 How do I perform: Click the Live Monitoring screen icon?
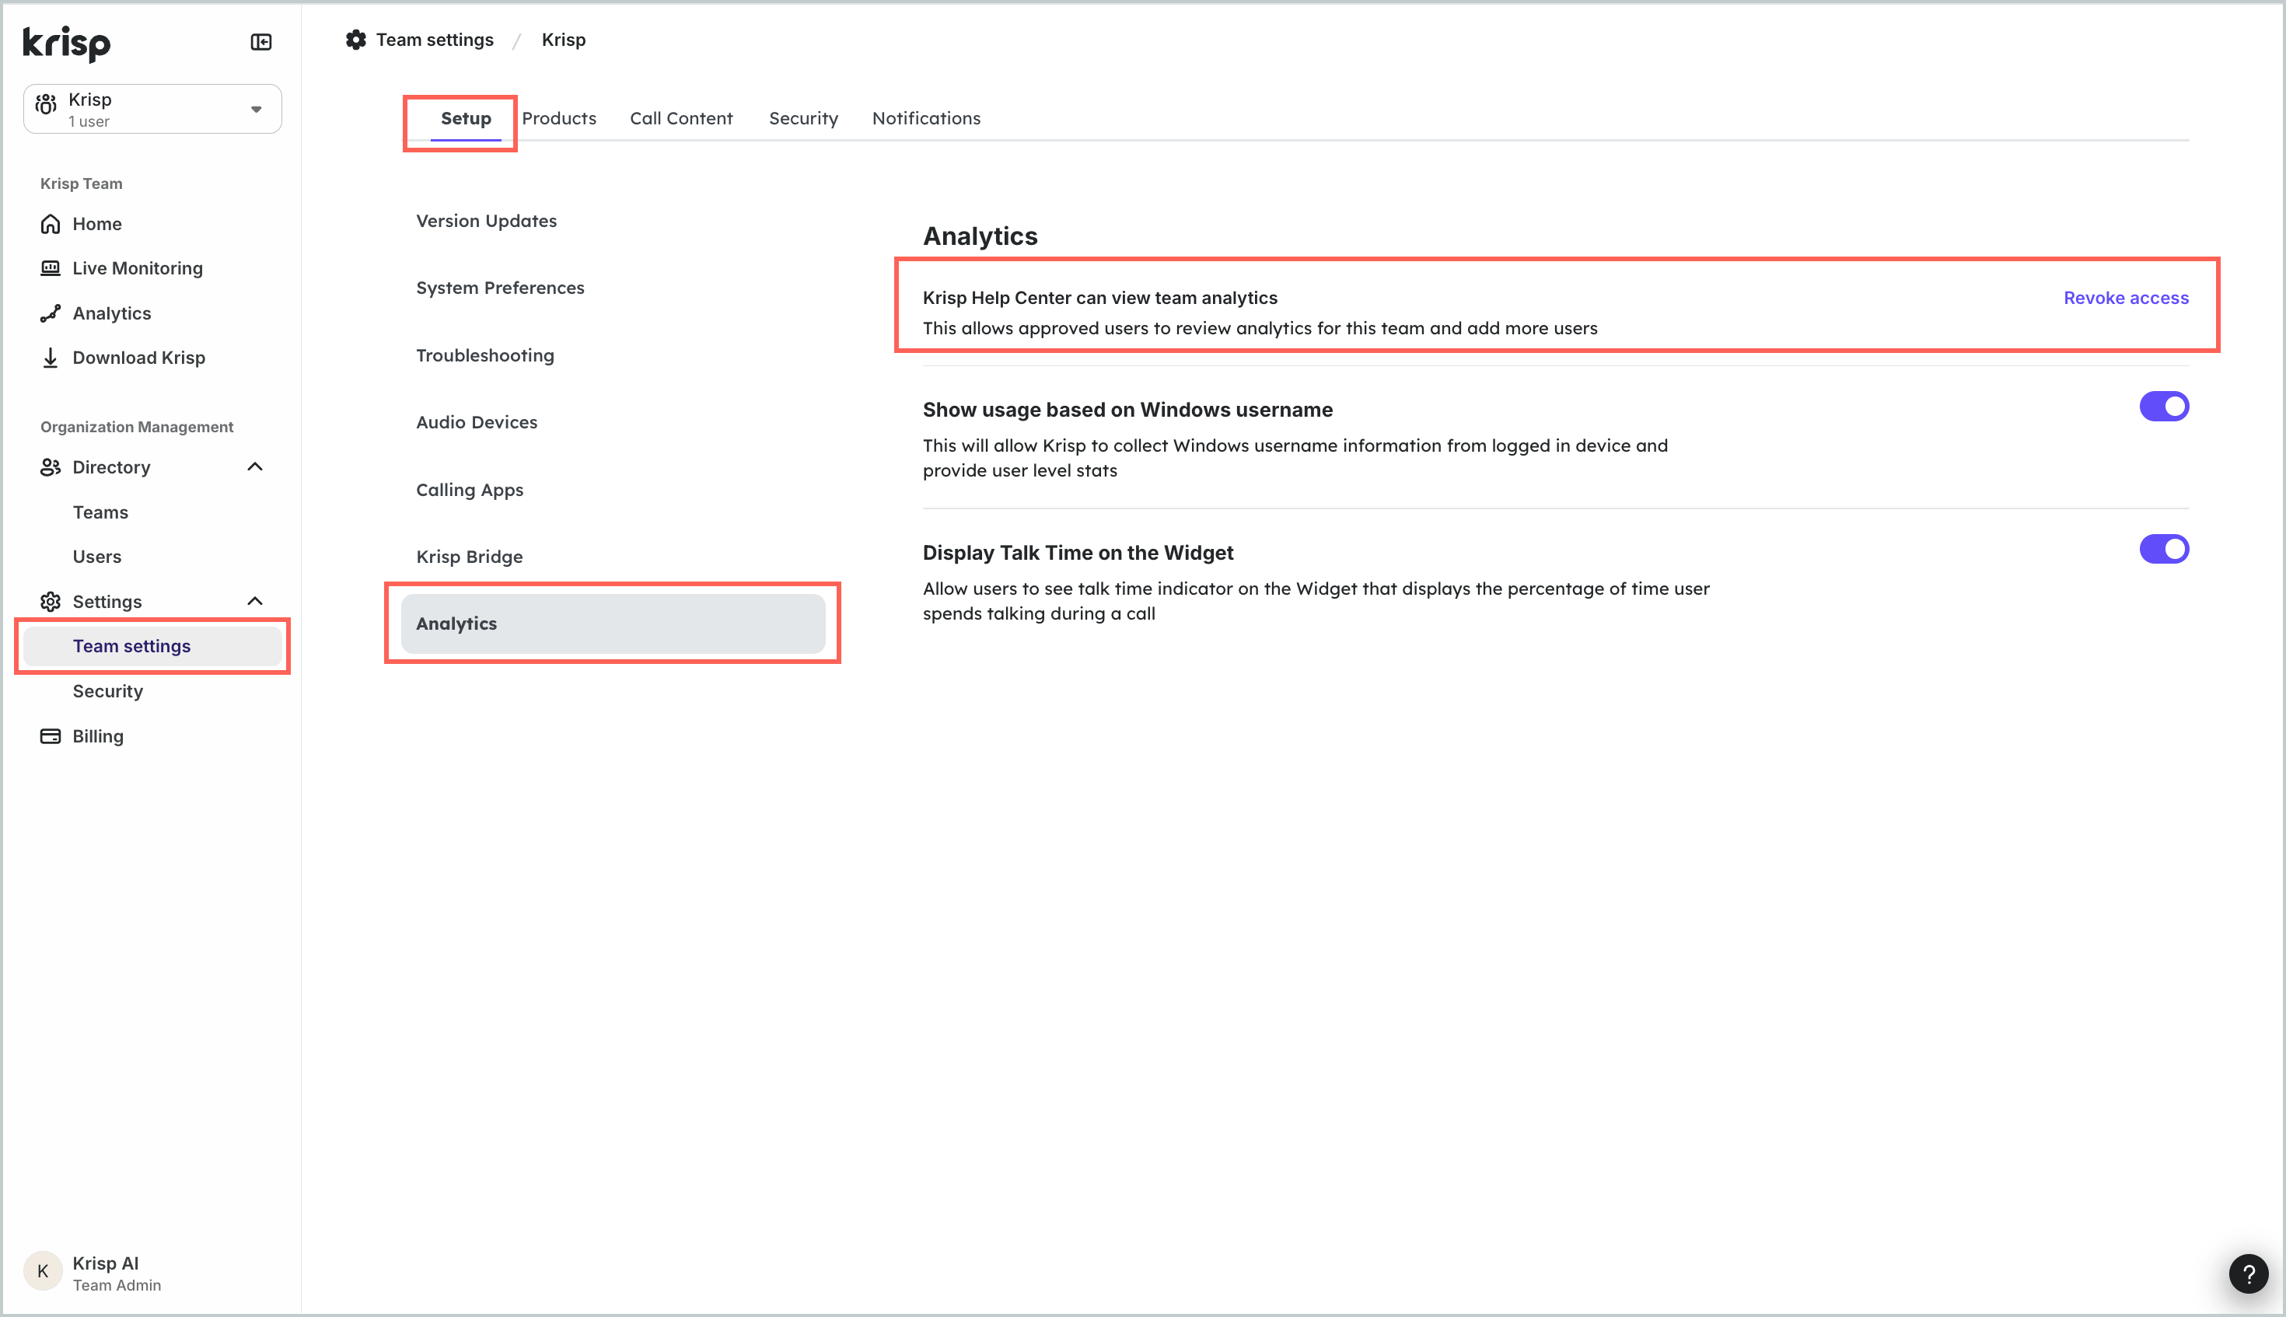(x=51, y=267)
